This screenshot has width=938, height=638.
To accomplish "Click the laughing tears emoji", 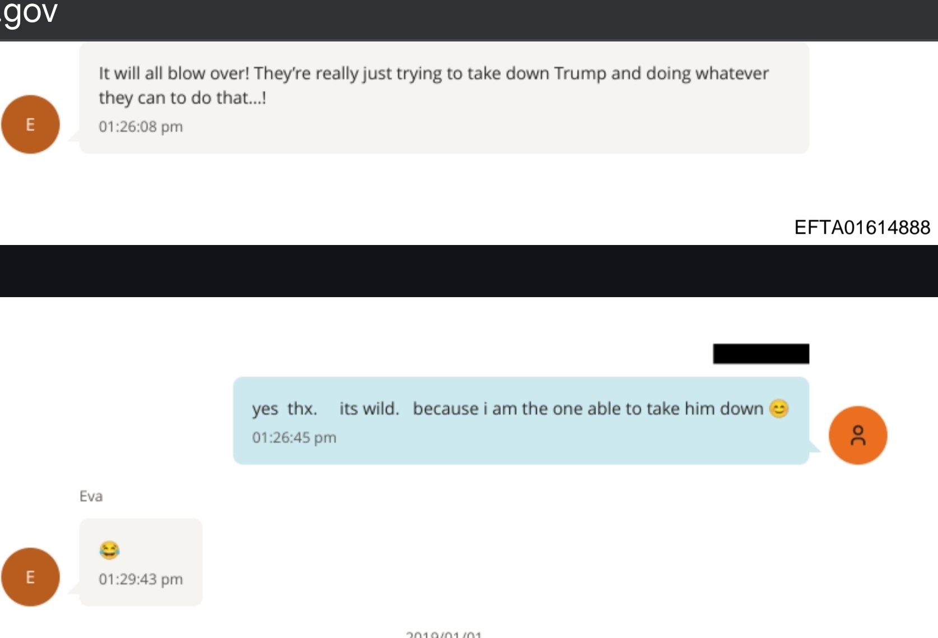I will (109, 550).
